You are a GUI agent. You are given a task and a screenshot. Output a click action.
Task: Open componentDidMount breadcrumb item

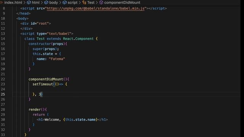coord(122,3)
